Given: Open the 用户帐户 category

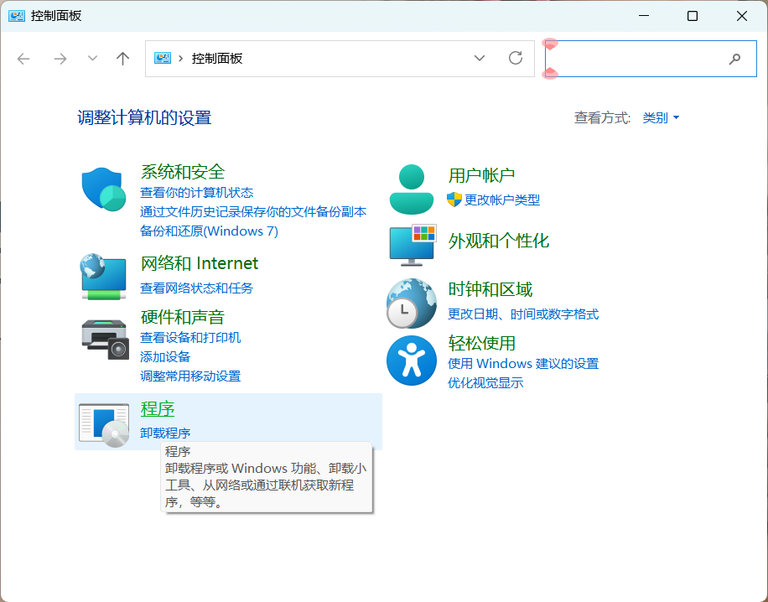Looking at the screenshot, I should (x=481, y=175).
